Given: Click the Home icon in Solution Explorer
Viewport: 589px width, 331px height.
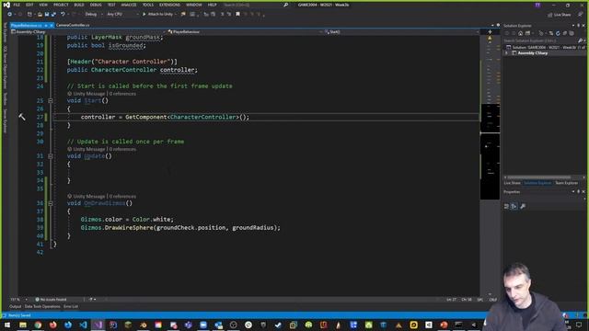Looking at the screenshot, I should [520, 33].
